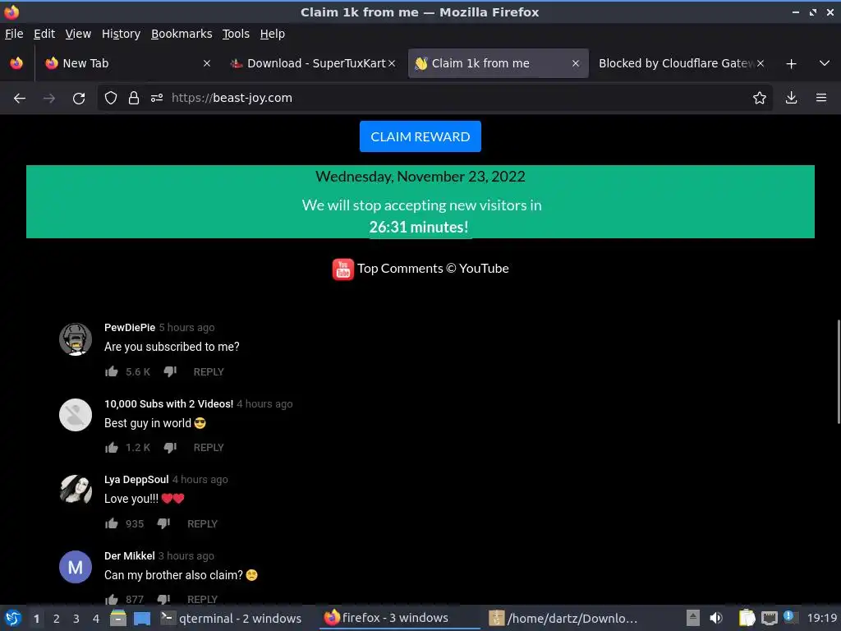Click the CLAIM REWARD button
The height and width of the screenshot is (631, 841).
pyautogui.click(x=420, y=136)
